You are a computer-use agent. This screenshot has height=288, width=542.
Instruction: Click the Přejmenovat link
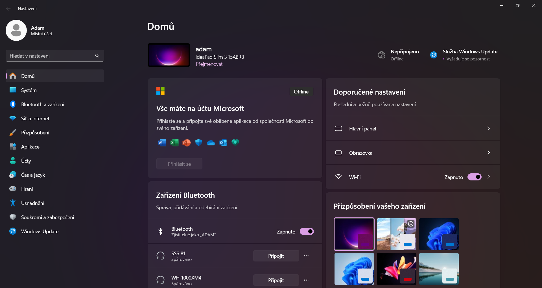pyautogui.click(x=209, y=64)
